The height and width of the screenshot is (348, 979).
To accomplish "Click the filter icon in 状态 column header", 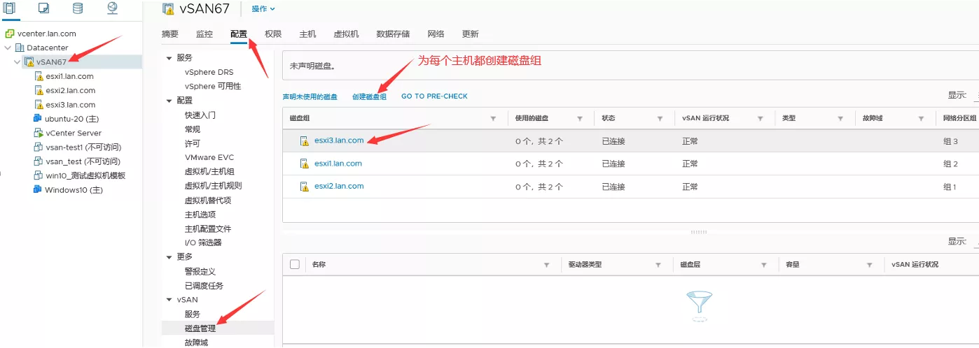I will pyautogui.click(x=660, y=119).
